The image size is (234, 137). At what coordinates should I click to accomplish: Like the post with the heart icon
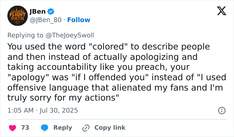pyautogui.click(x=12, y=128)
